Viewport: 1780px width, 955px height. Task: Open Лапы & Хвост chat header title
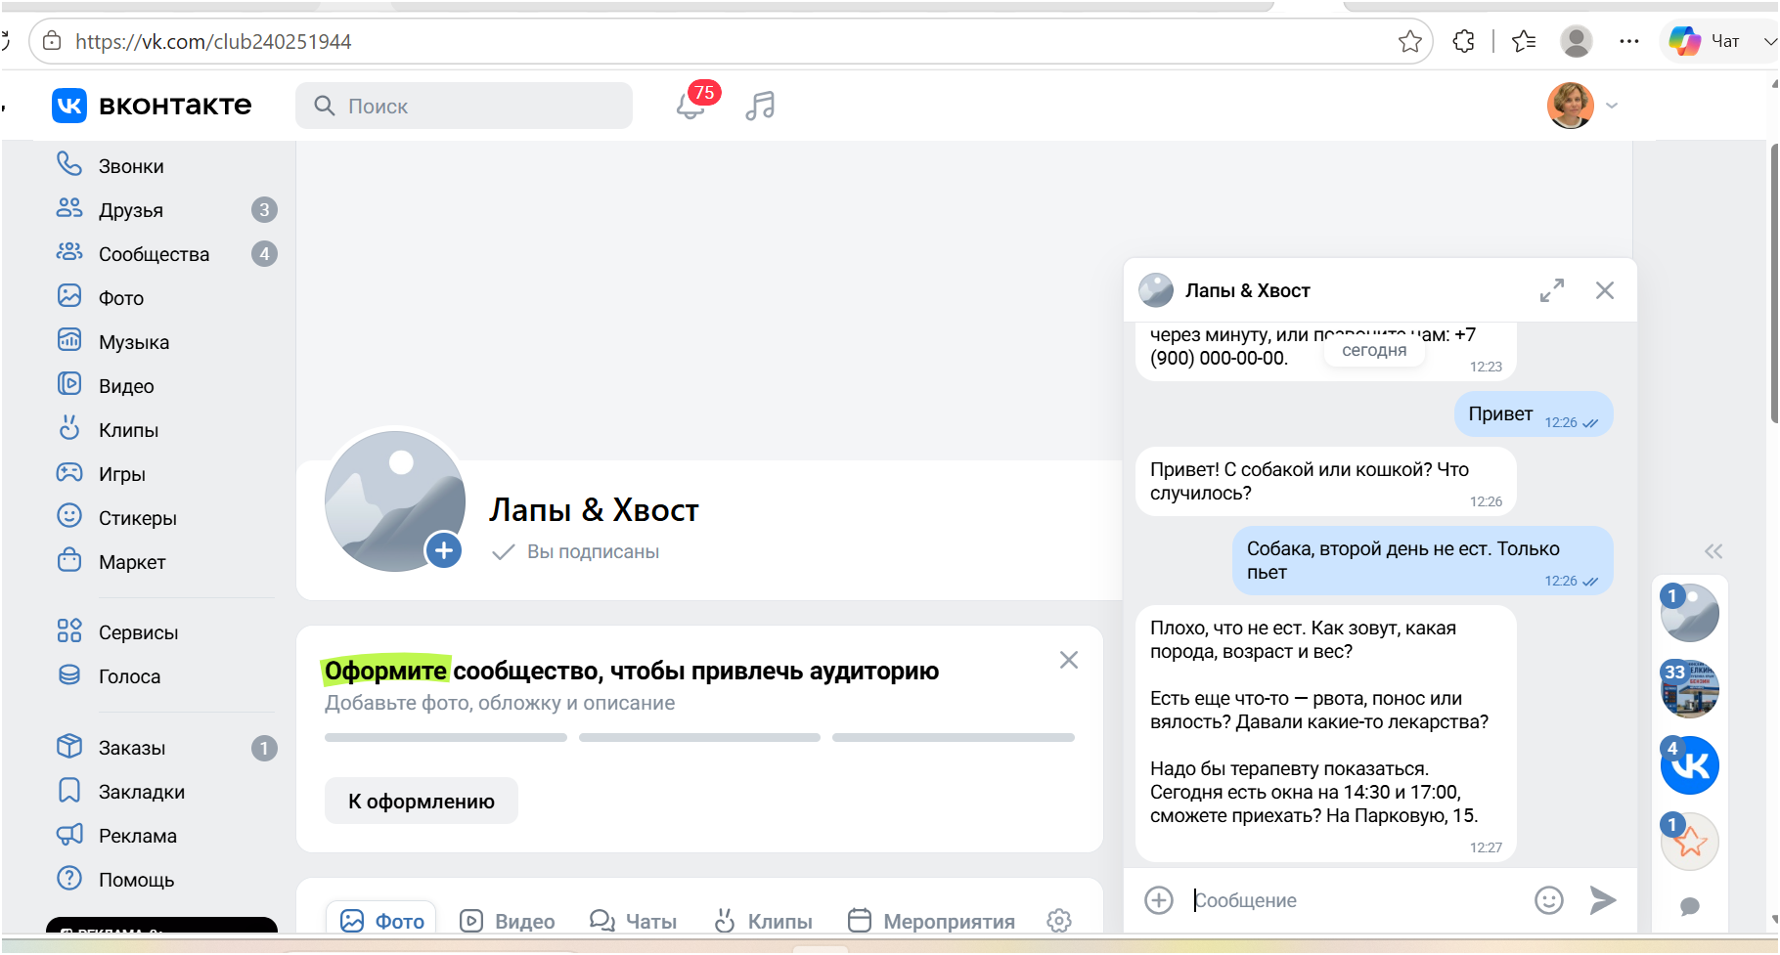pos(1247,290)
